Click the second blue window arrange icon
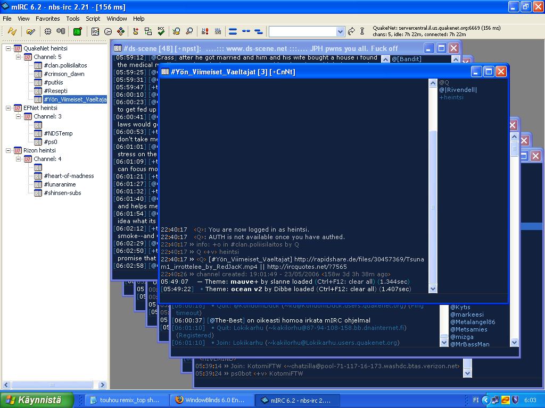Image resolution: width=545 pixels, height=408 pixels. point(246,31)
